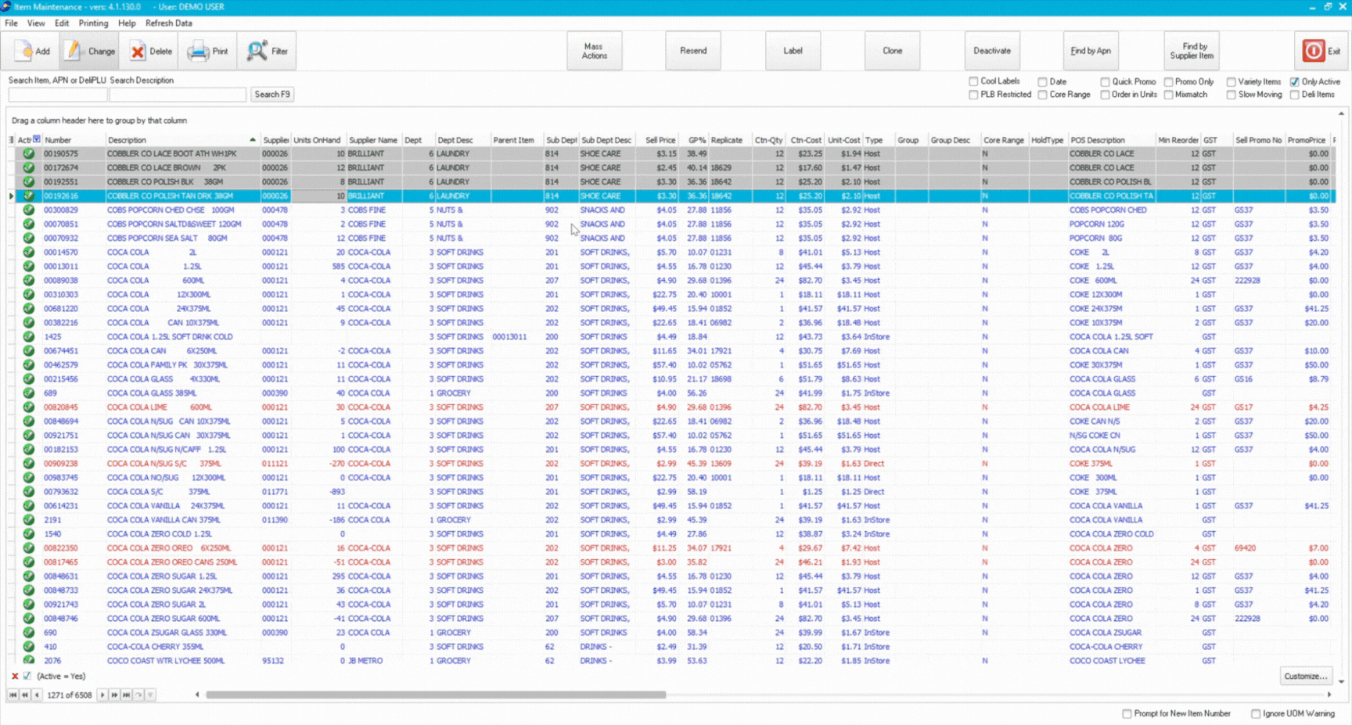1352x725 pixels.
Task: Toggle sort arrow on Description column
Action: click(x=252, y=140)
